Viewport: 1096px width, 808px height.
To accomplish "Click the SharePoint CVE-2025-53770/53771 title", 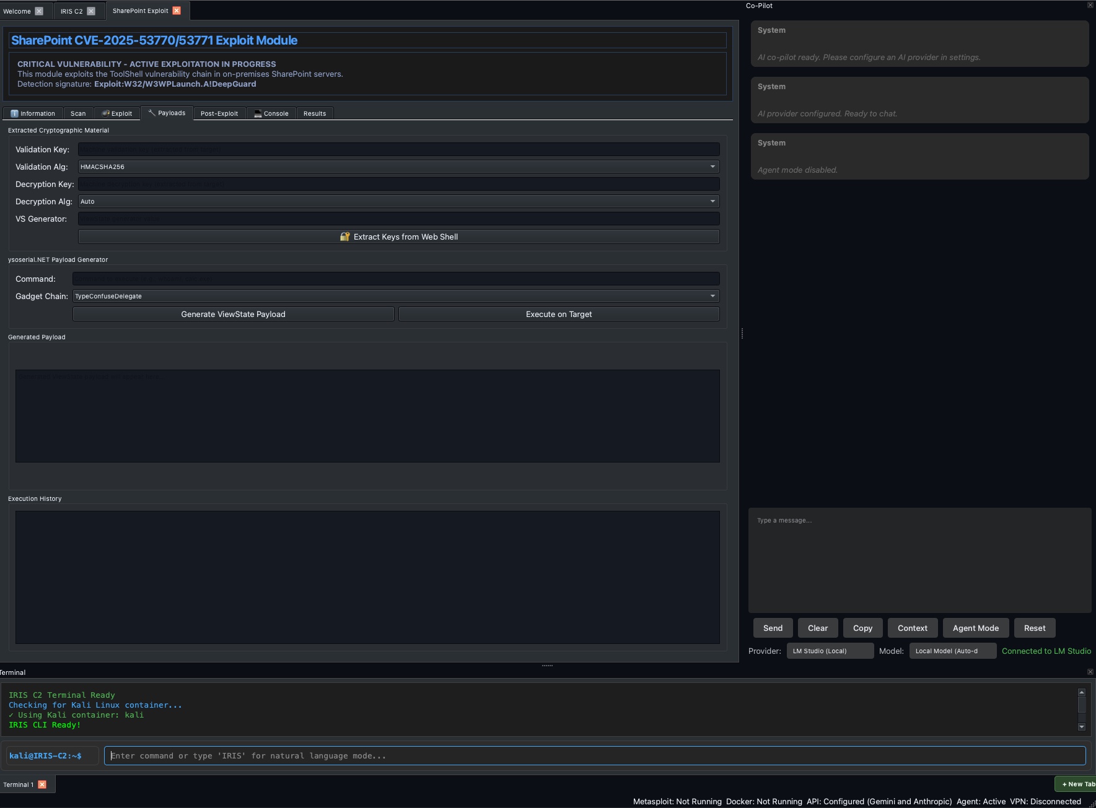I will point(154,40).
